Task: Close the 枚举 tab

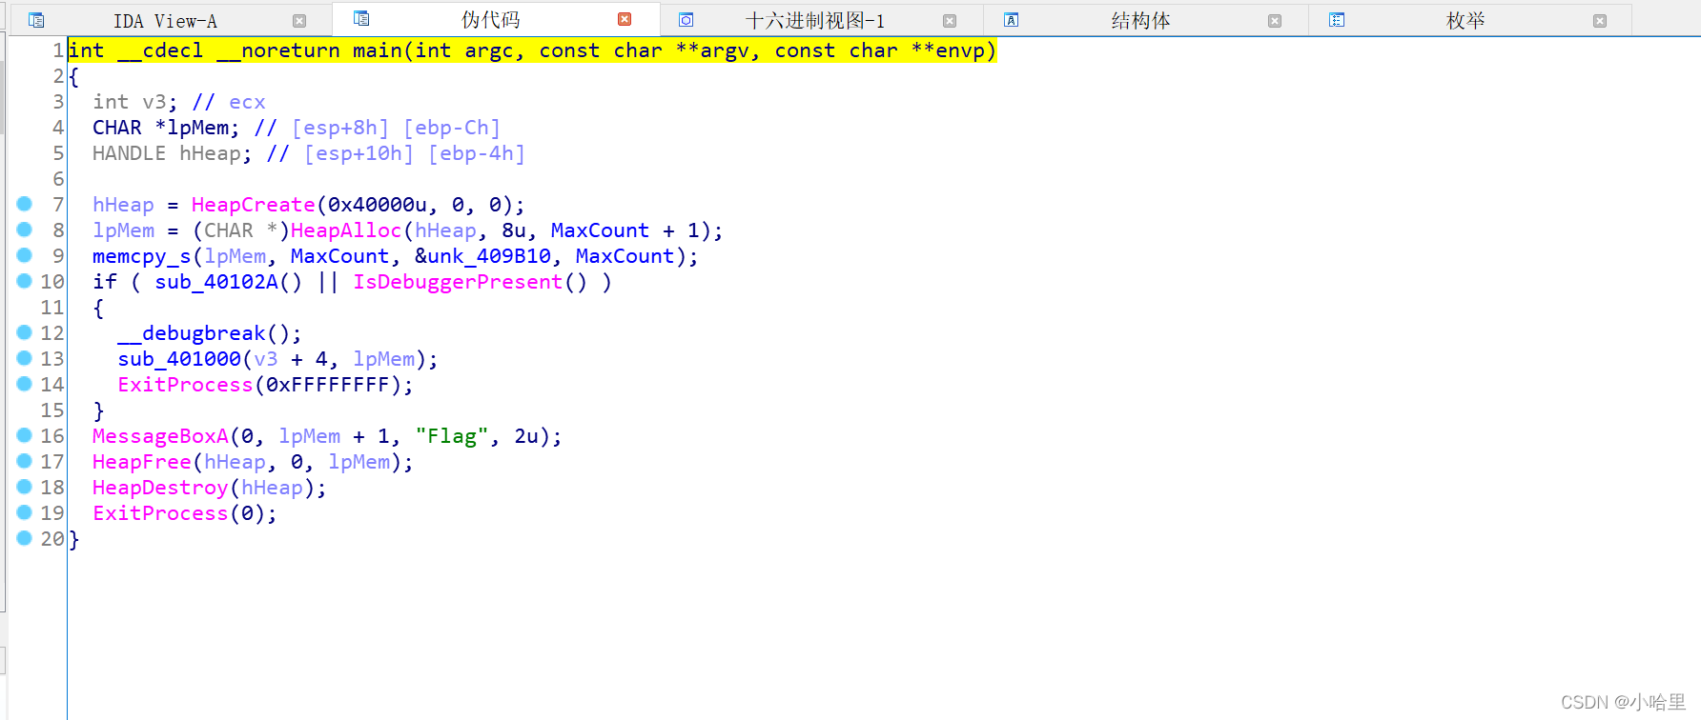Action: click(1600, 21)
